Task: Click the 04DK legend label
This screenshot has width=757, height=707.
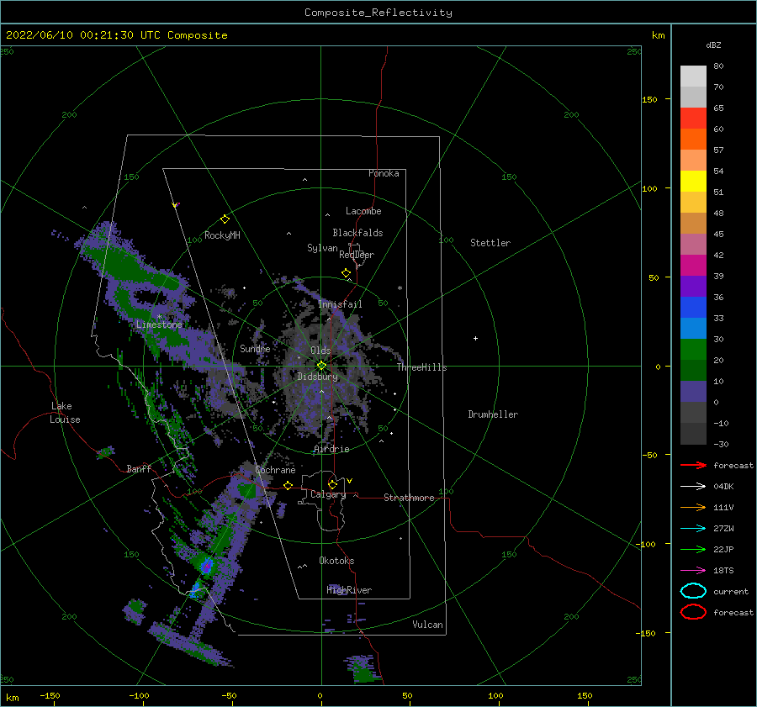Action: [x=723, y=487]
